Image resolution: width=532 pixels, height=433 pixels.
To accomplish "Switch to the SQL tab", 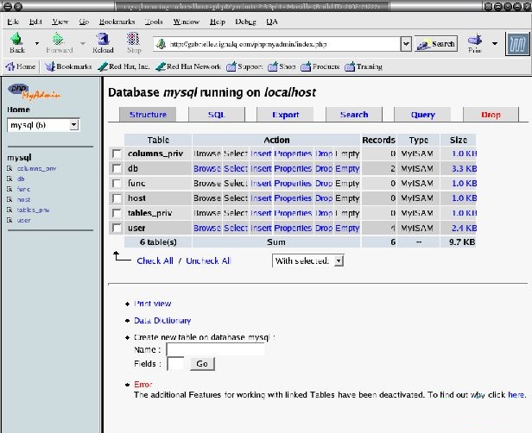I will click(x=217, y=115).
